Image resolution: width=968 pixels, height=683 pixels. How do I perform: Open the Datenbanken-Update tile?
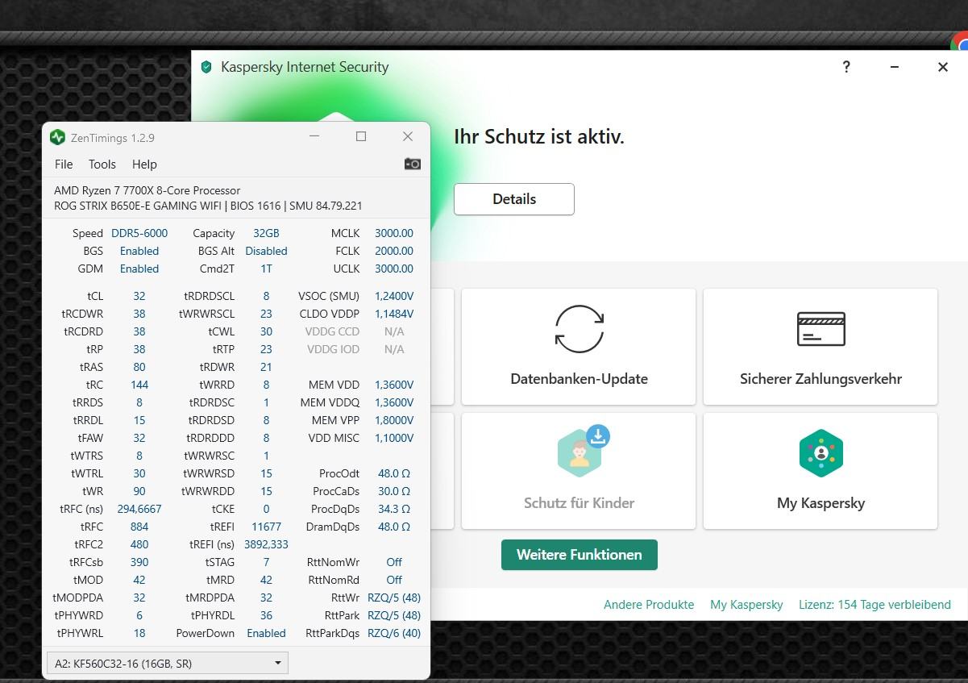[579, 347]
